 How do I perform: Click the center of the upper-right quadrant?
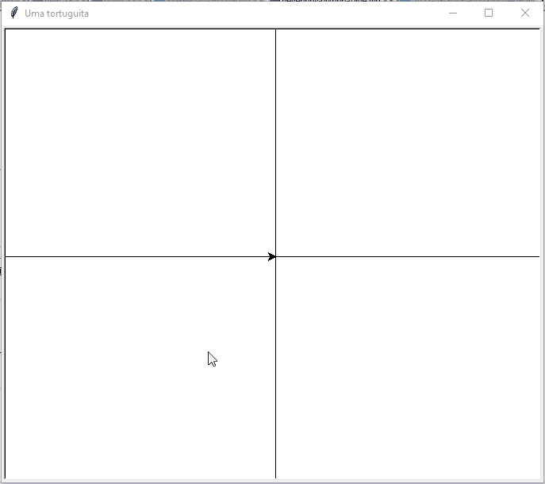[x=408, y=143]
